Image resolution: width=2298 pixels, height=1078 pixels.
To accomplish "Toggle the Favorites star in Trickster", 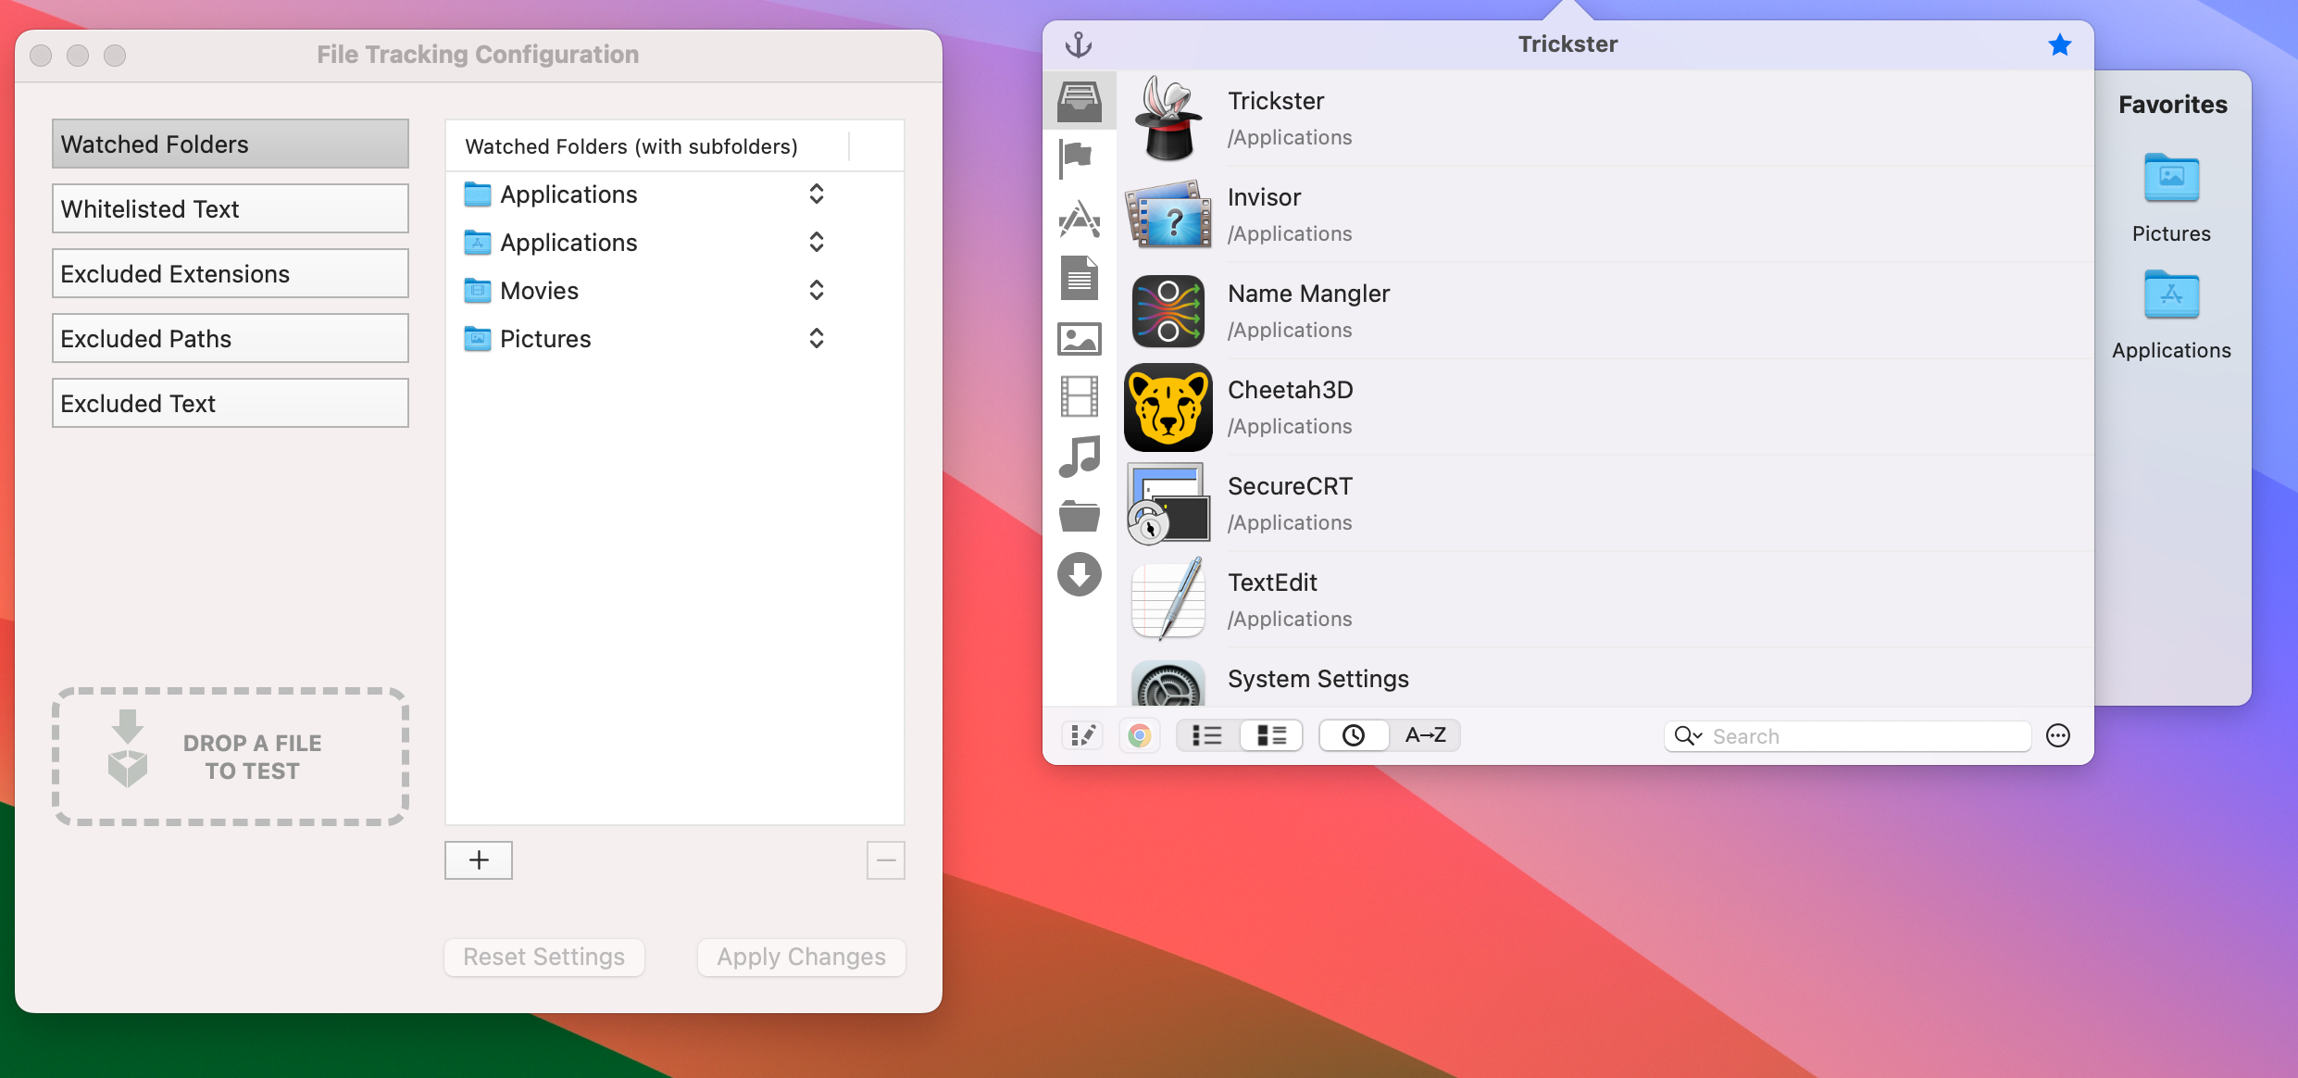I will (x=2059, y=44).
